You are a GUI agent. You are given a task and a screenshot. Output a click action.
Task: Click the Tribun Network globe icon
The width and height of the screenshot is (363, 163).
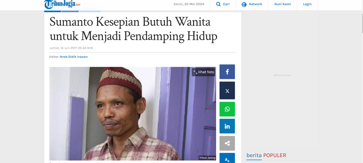click(x=244, y=4)
